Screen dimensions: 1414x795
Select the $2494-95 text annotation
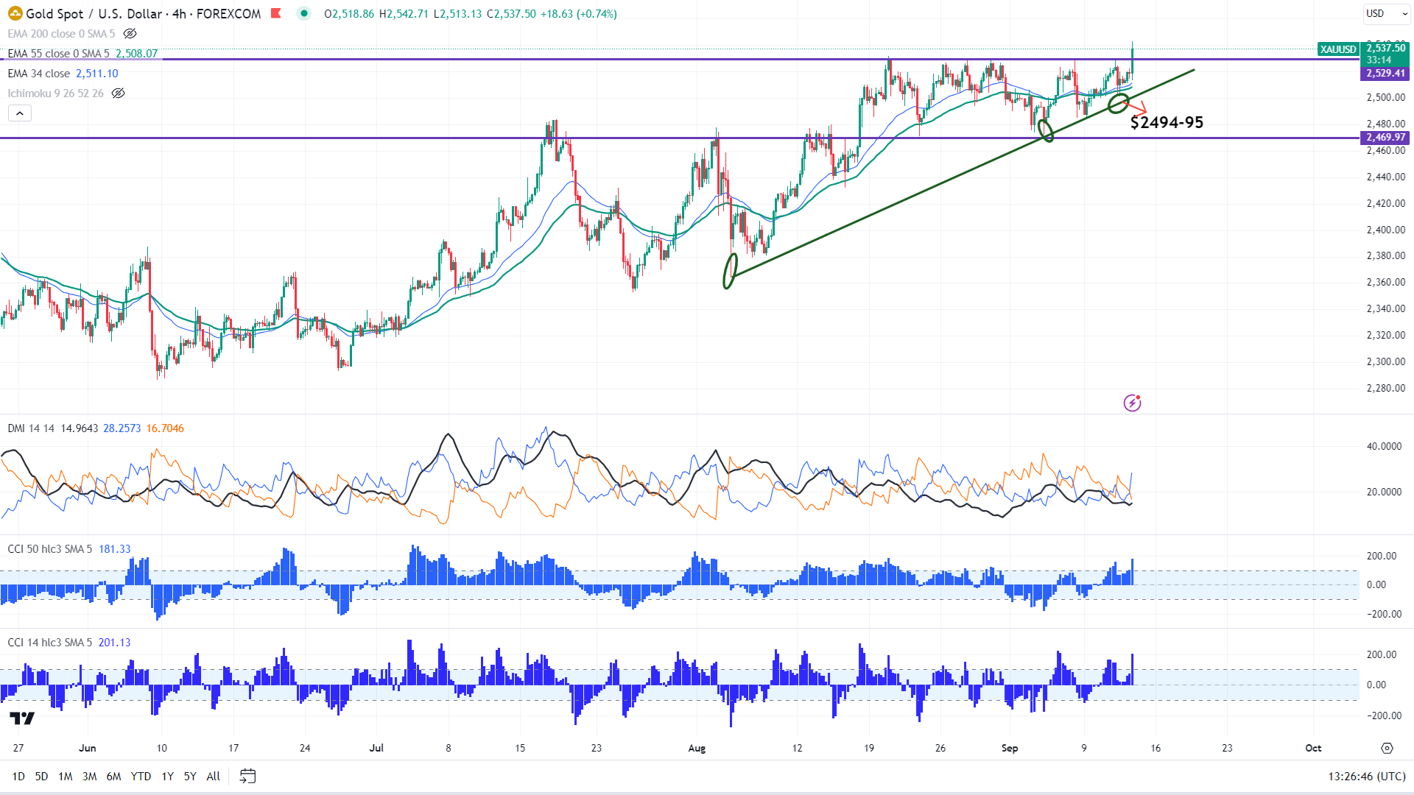1167,123
